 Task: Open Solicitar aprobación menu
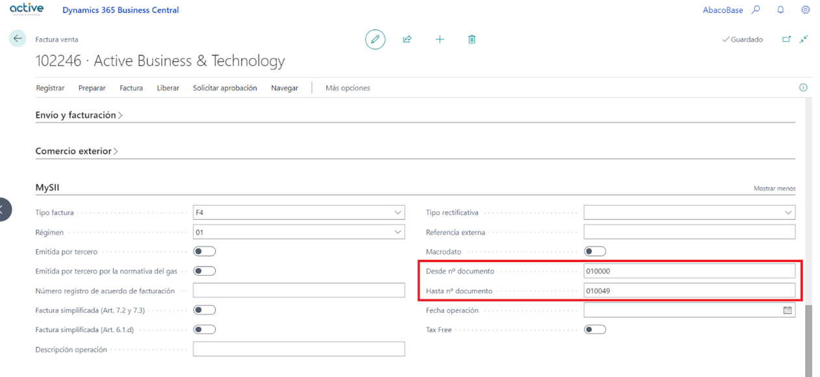pyautogui.click(x=225, y=88)
